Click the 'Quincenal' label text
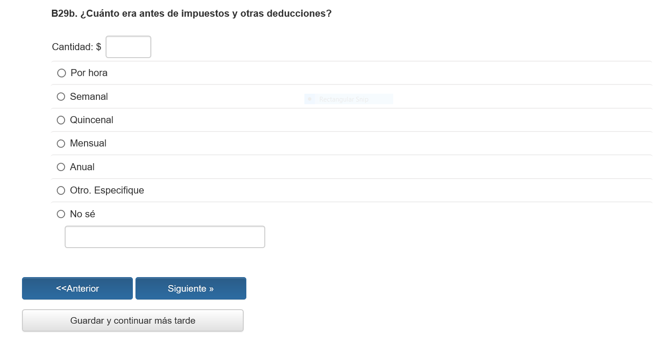 tap(91, 120)
